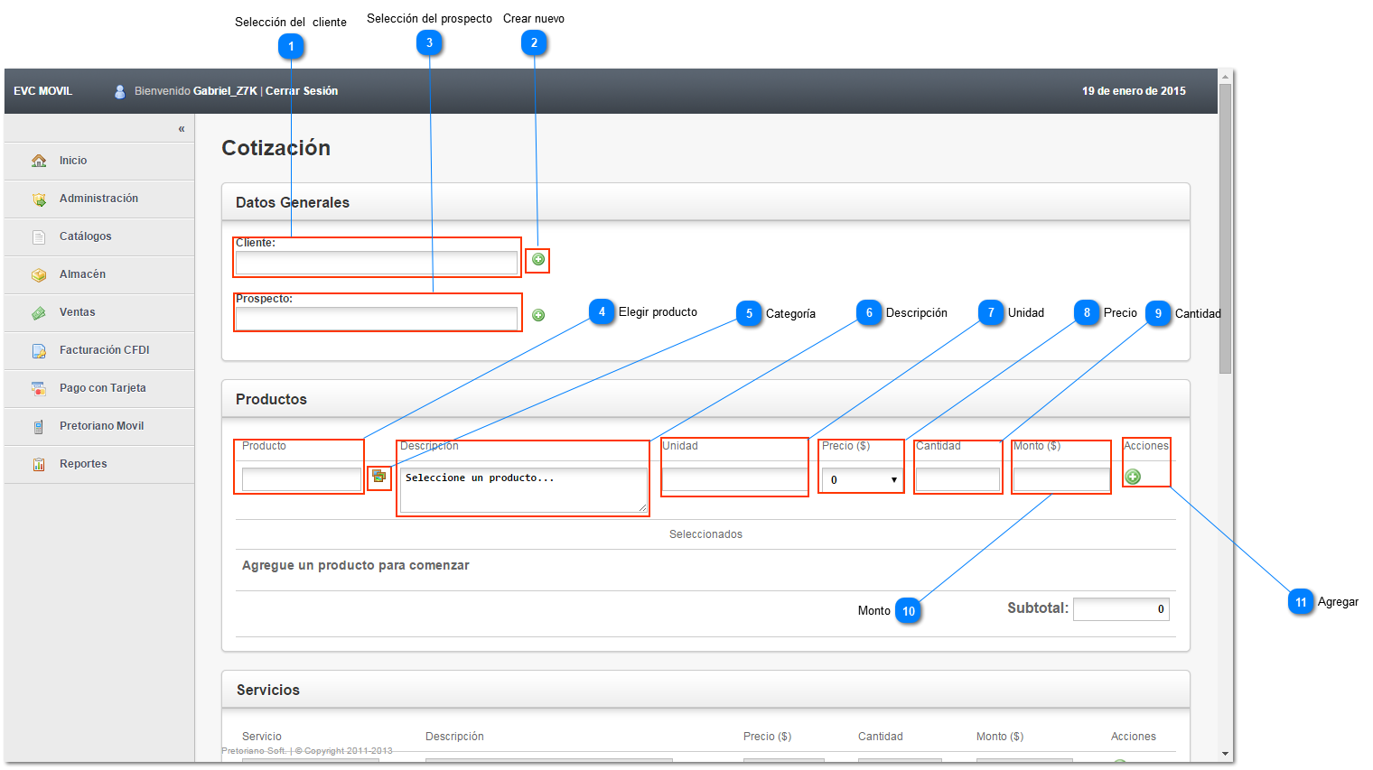
Task: Open Almacén menu item
Action: [x=99, y=274]
